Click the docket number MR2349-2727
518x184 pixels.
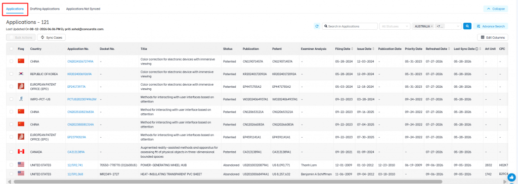coord(110,174)
